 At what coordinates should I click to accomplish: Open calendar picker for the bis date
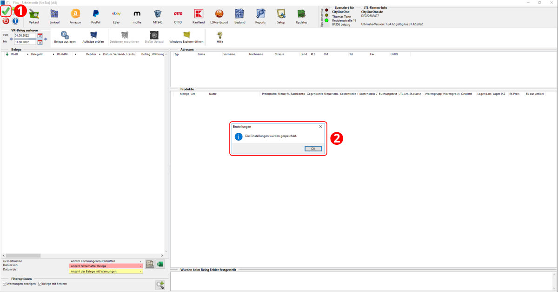coord(40,42)
